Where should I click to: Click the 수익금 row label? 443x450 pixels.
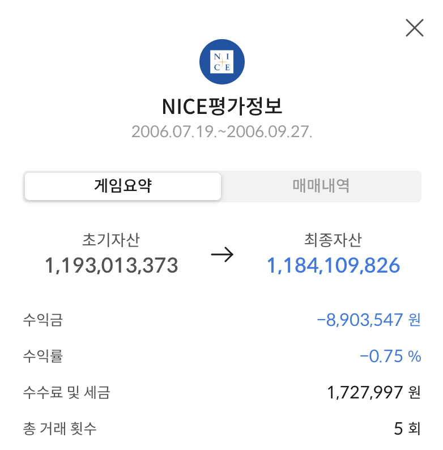pos(42,320)
